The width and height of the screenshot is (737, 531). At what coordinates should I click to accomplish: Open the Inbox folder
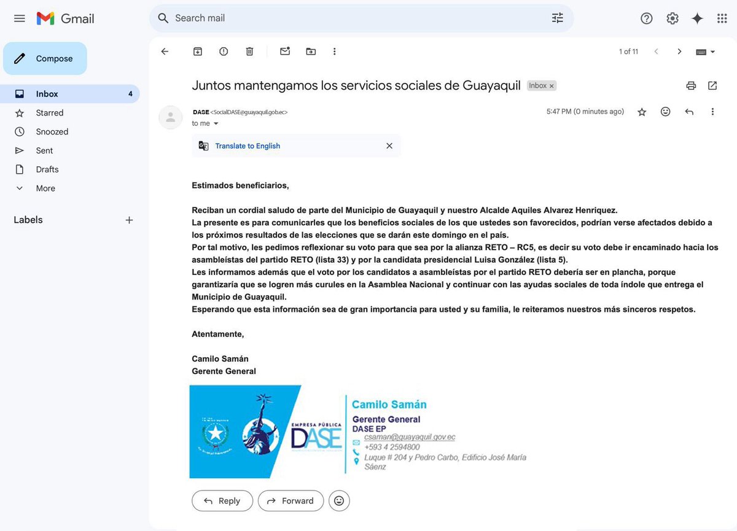[70, 94]
